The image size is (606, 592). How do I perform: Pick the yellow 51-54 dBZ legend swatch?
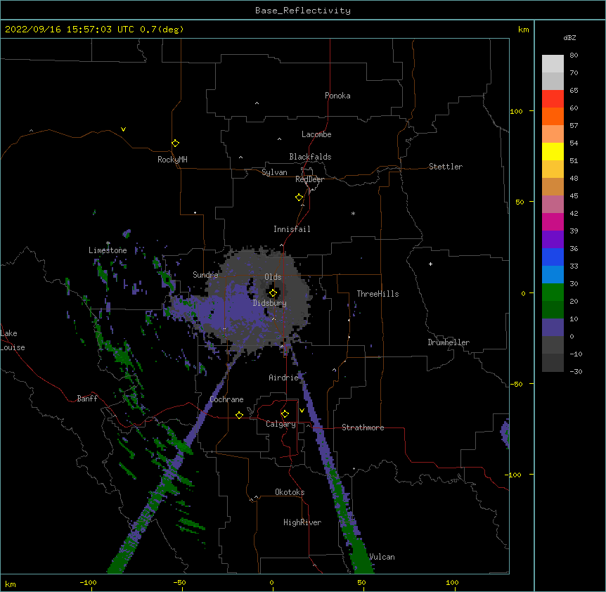553,151
